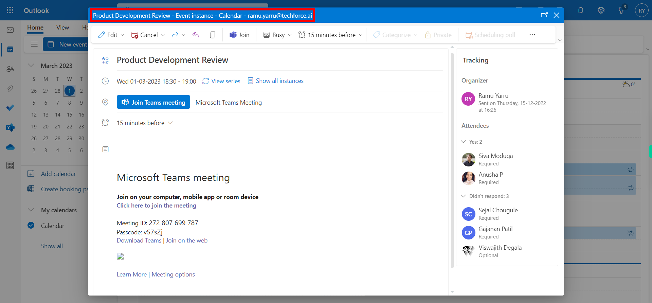This screenshot has width=652, height=303.
Task: Select attendee Viswajith Degala
Action: 507,251
